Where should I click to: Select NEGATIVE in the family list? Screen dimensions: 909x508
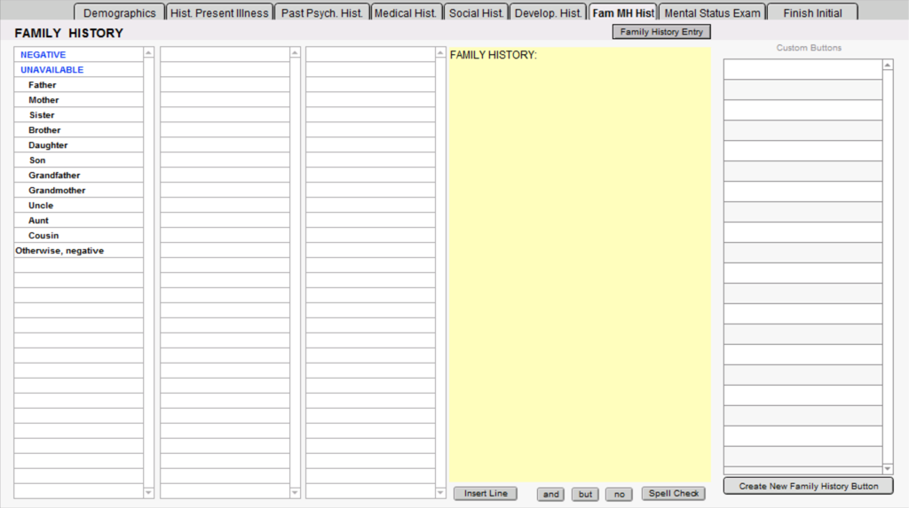tap(43, 55)
